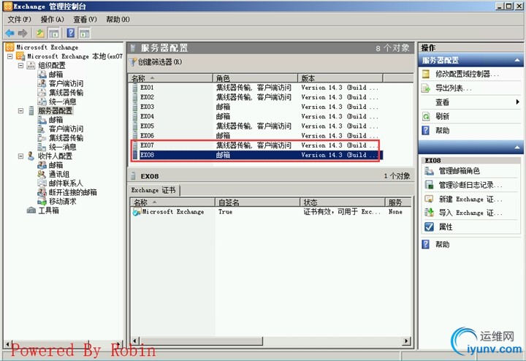Click 导出列表 action

point(448,88)
